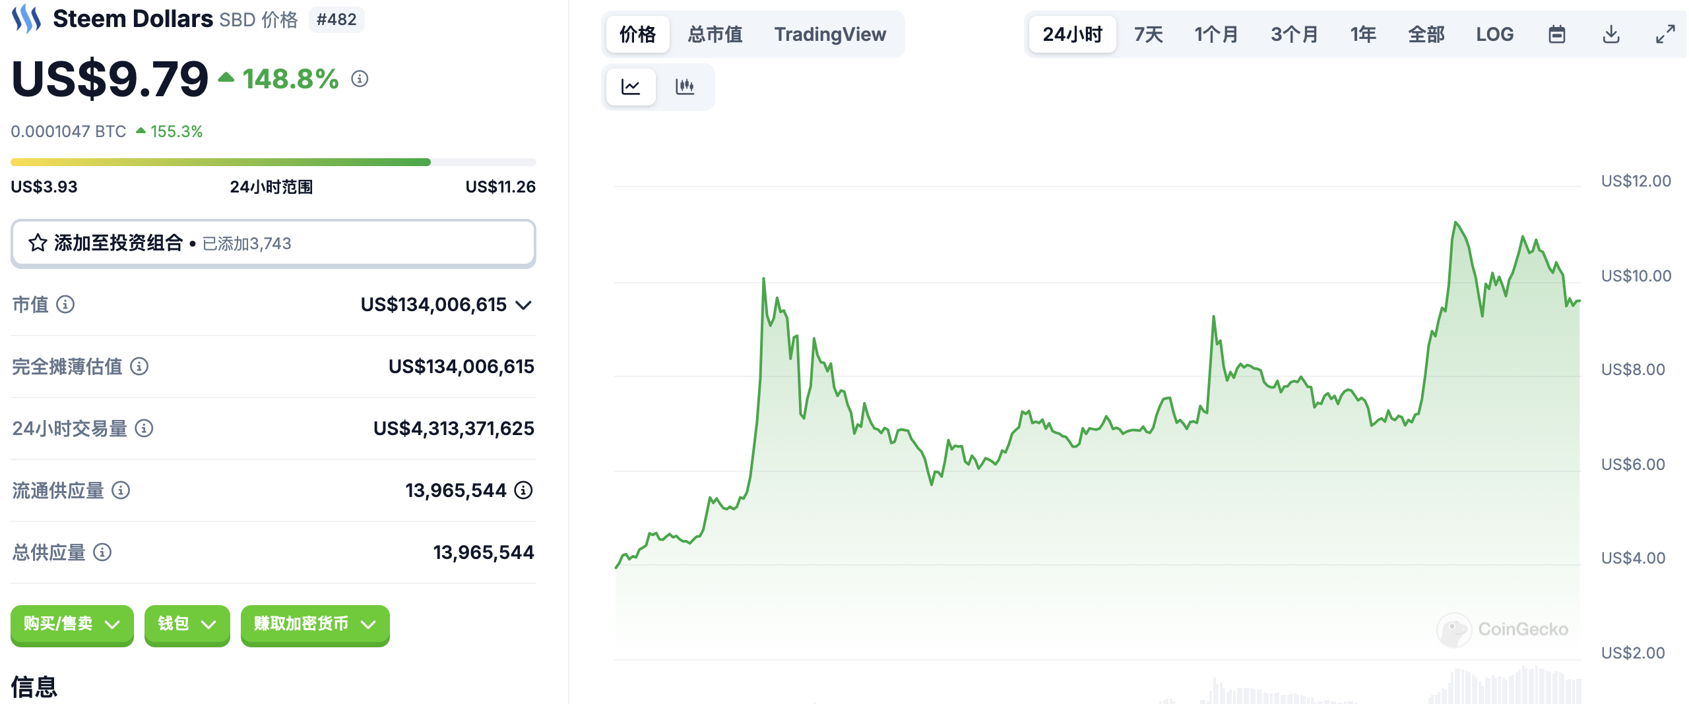Viewport: 1689px width, 704px height.
Task: Expand market cap value chevron
Action: [524, 305]
